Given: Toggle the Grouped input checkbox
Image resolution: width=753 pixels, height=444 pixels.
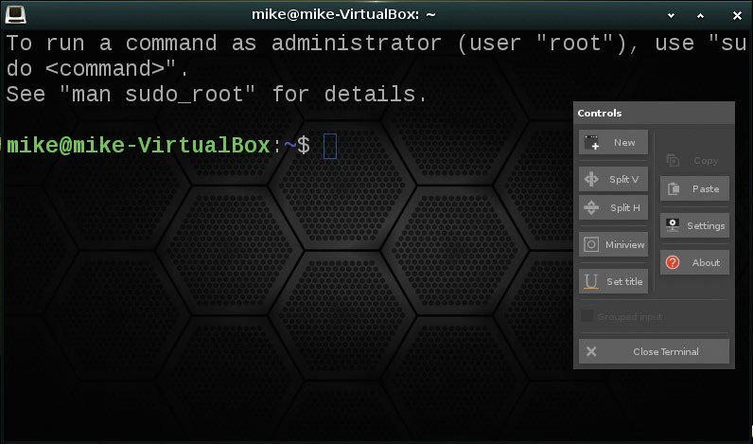Looking at the screenshot, I should tap(587, 316).
